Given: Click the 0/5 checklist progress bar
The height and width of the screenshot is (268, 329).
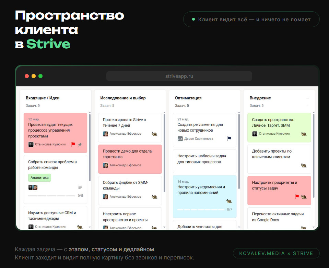Looking at the screenshot, I should pyautogui.click(x=51, y=196).
